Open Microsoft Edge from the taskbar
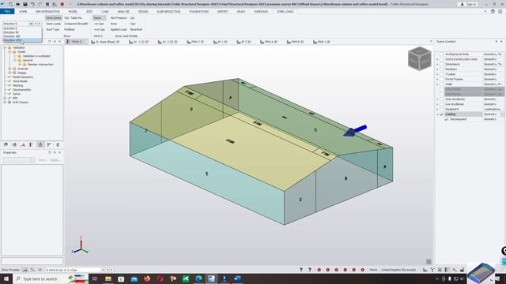The height and width of the screenshot is (284, 506). click(198, 278)
